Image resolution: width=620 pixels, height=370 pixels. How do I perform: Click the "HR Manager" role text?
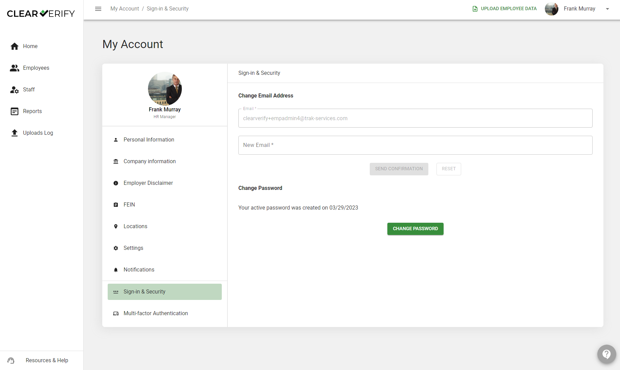pos(165,117)
